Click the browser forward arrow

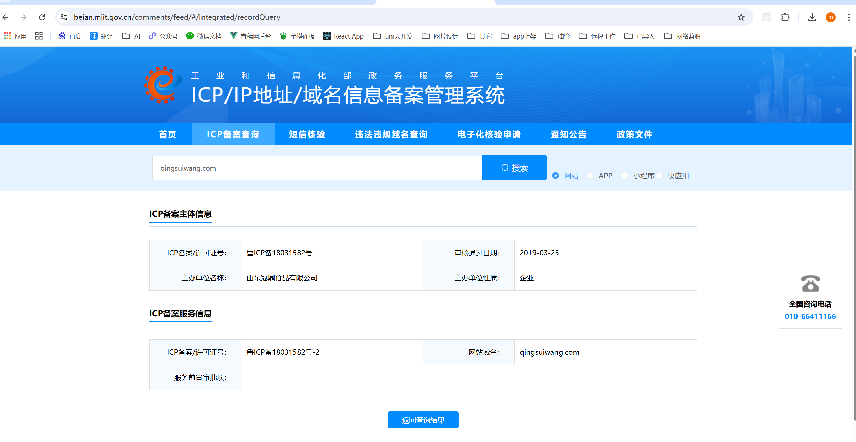(x=23, y=17)
